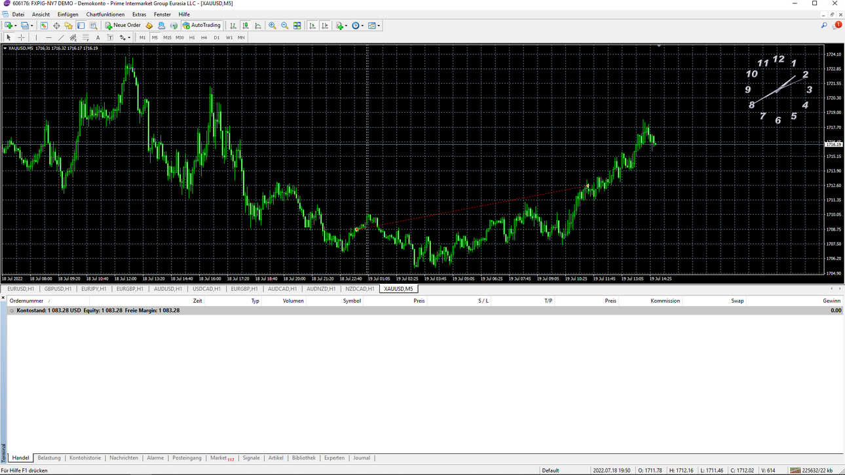This screenshot has width=845, height=475.
Task: Zoom out the chart with magnifier minus
Action: click(284, 26)
